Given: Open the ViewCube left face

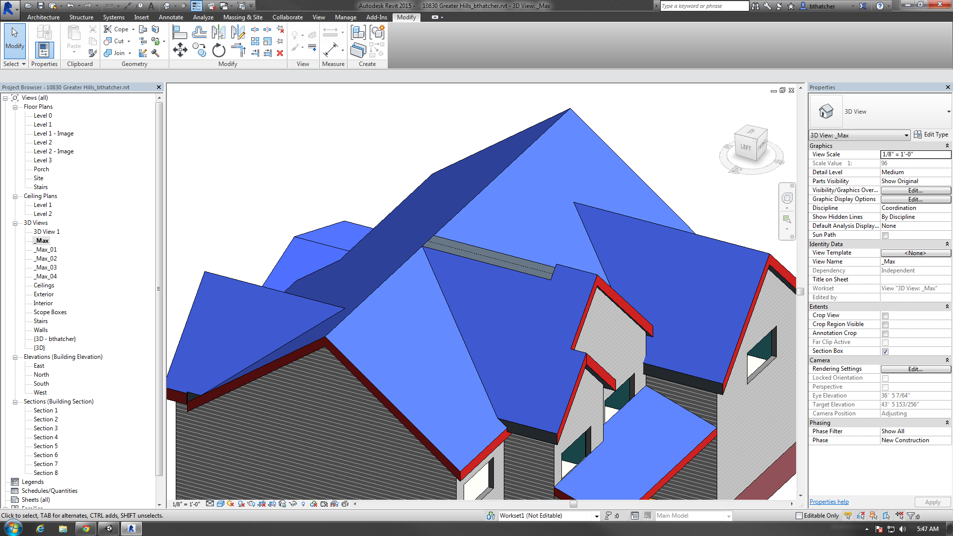Looking at the screenshot, I should coord(745,147).
